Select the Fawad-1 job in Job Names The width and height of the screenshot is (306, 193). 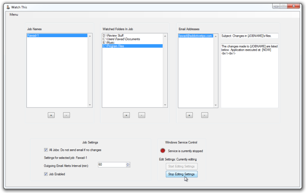(57, 36)
